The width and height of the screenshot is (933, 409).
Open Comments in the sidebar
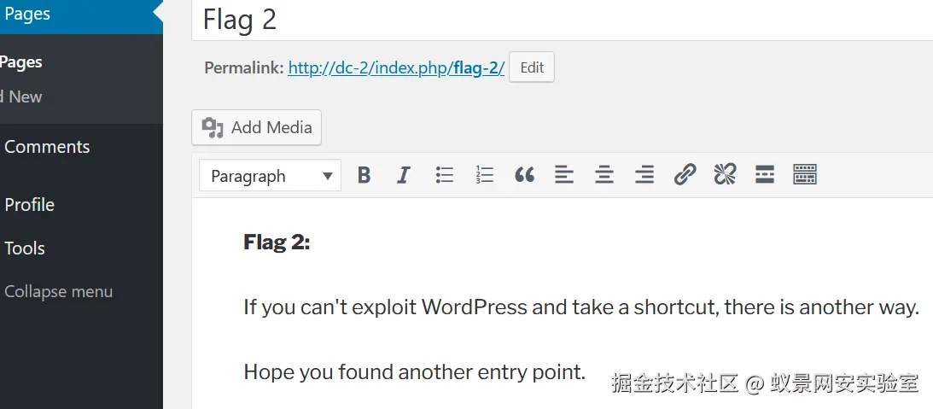point(47,147)
